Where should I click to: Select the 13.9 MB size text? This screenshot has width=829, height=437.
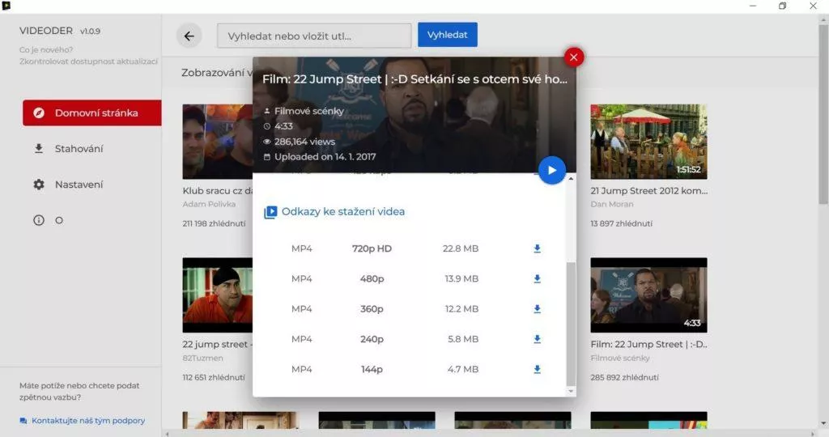(461, 278)
